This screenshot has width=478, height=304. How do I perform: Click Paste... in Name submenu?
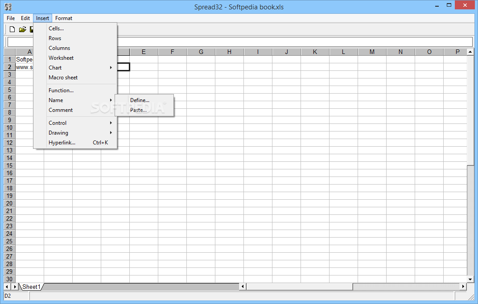(144, 110)
